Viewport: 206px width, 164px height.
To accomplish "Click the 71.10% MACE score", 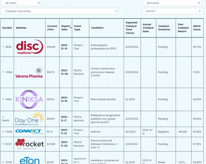I will (x=196, y=72).
